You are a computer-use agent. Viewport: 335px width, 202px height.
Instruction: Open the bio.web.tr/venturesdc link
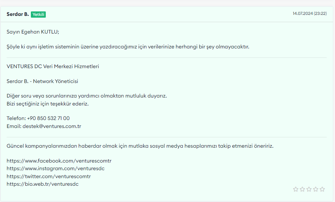(43, 184)
